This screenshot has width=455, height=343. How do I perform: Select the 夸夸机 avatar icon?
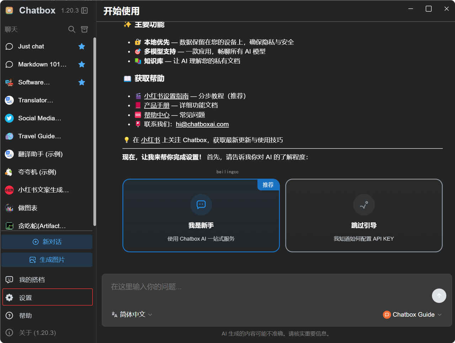[x=9, y=172]
